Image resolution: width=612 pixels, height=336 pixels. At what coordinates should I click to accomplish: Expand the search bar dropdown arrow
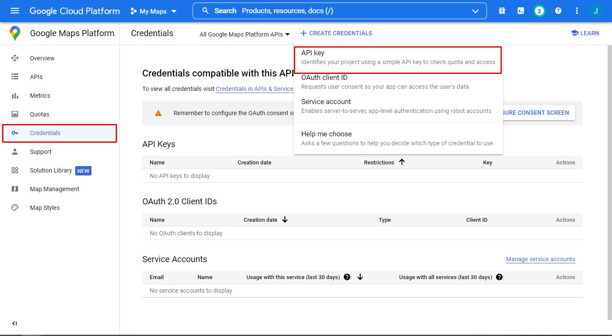point(475,11)
